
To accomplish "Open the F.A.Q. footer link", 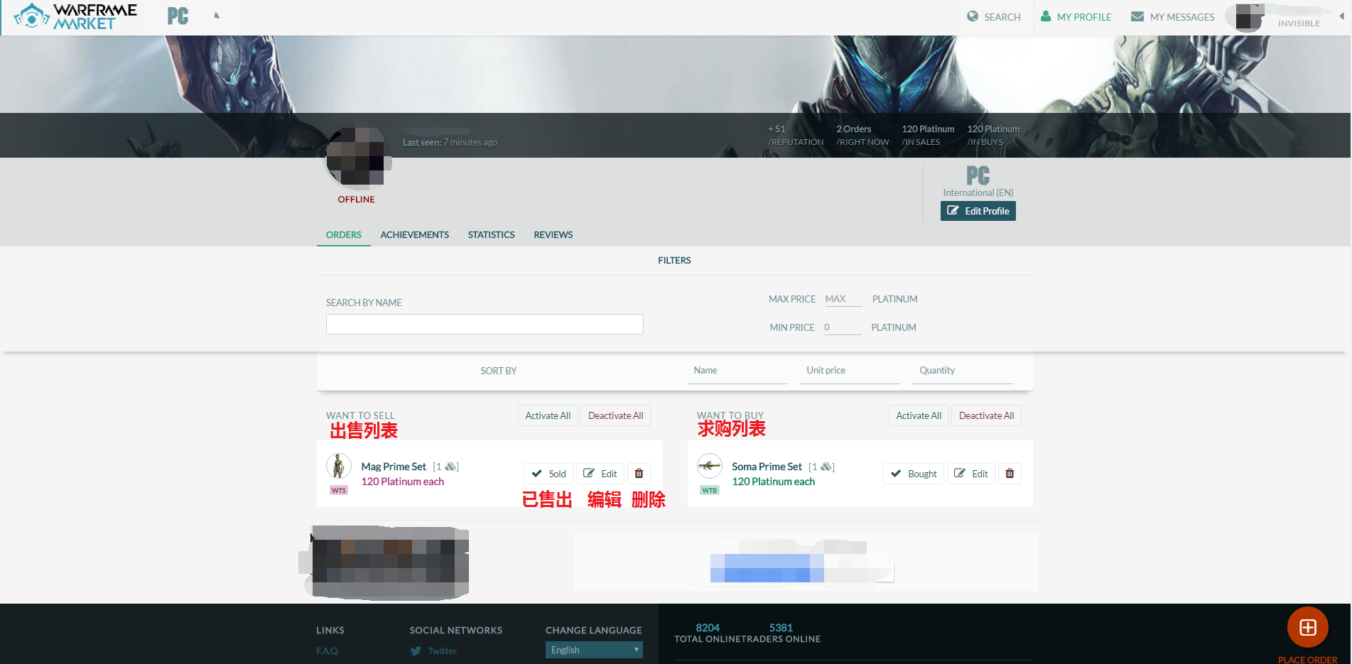I will (x=328, y=651).
